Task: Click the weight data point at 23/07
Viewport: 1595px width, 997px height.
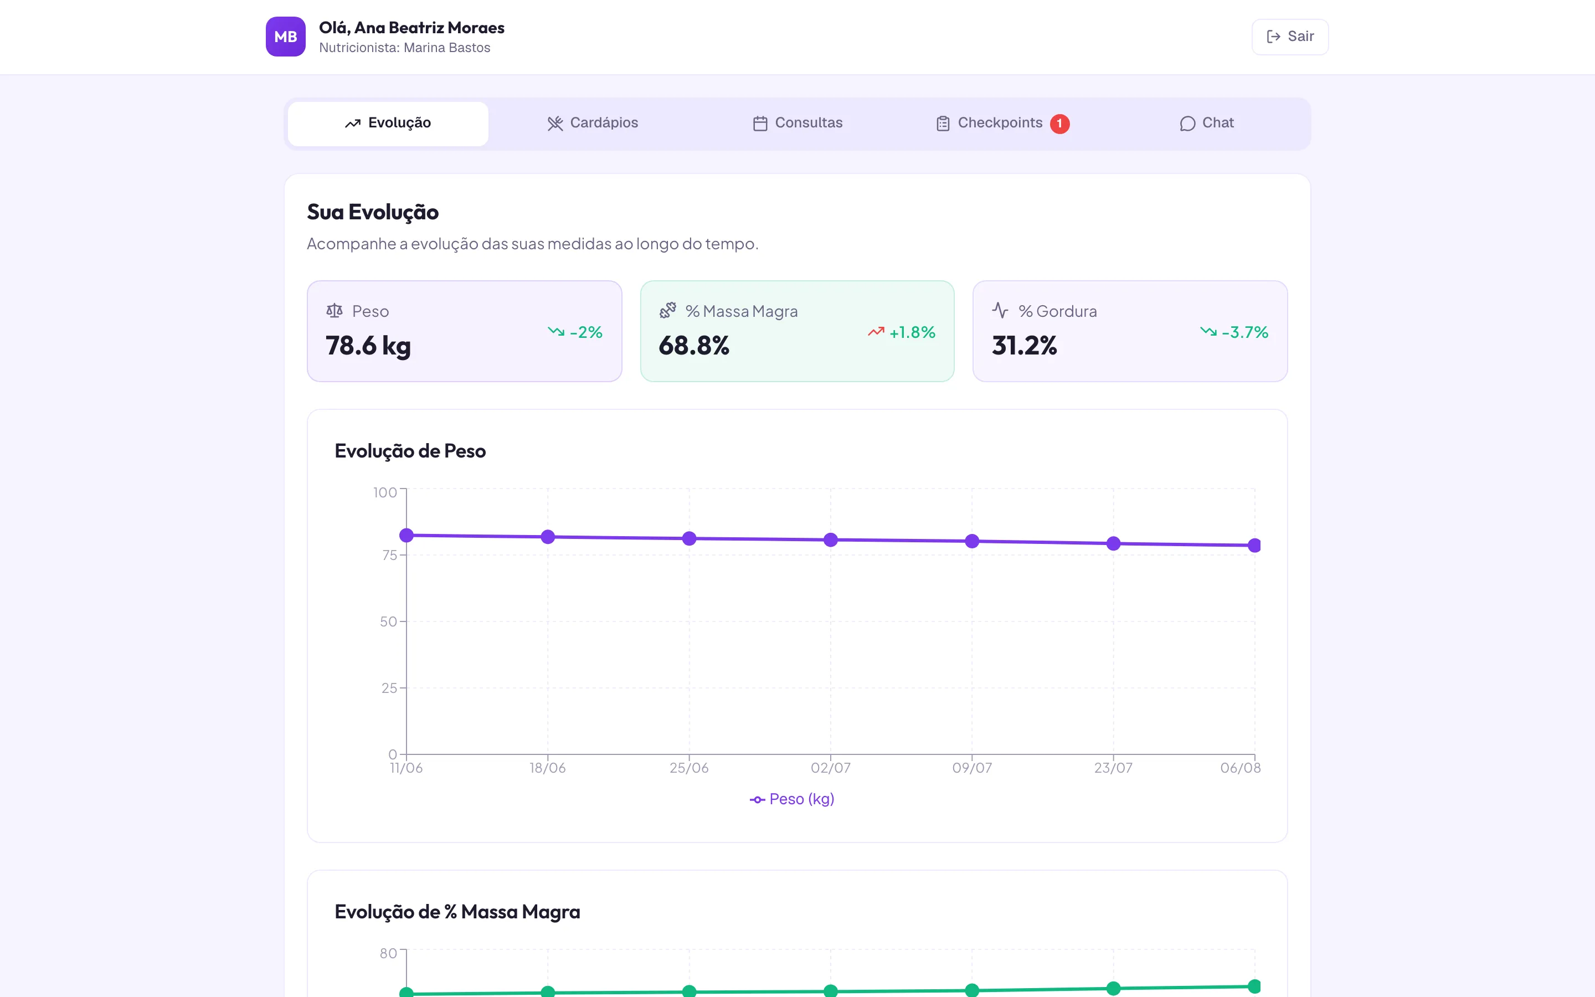Action: click(1113, 543)
